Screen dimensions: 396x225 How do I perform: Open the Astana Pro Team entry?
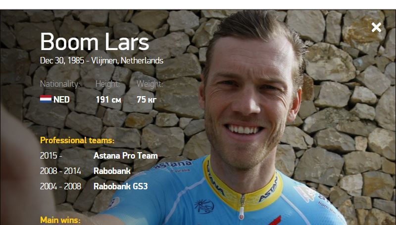[x=126, y=156]
